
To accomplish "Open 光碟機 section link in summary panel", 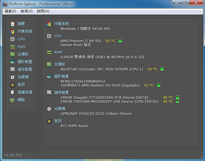I will pos(59,109).
